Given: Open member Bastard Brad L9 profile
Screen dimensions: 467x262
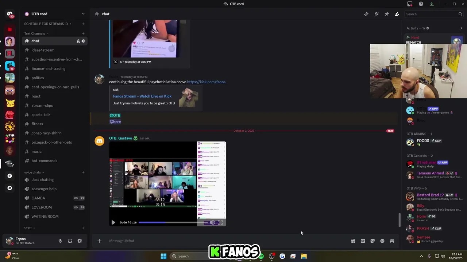Looking at the screenshot, I should tap(434, 197).
